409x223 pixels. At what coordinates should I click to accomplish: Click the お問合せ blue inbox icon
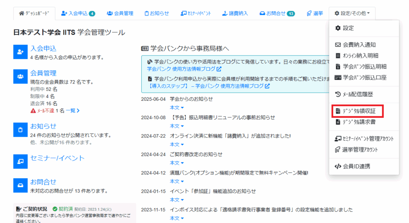pos(20,185)
